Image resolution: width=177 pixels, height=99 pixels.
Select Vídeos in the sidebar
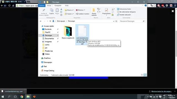(x=47, y=54)
